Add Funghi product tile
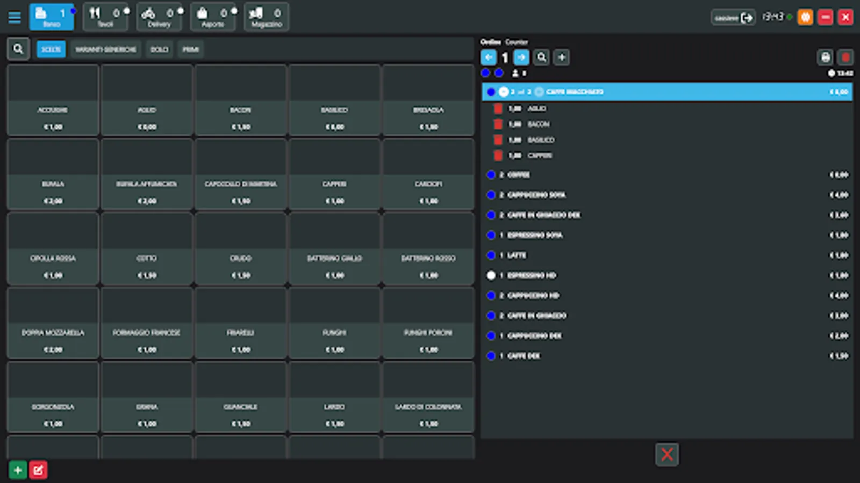The image size is (860, 483). click(x=334, y=323)
